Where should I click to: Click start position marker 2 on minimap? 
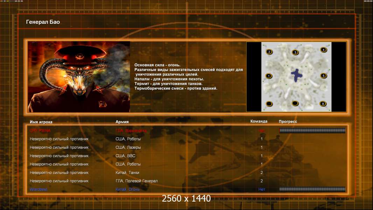pyautogui.click(x=269, y=51)
